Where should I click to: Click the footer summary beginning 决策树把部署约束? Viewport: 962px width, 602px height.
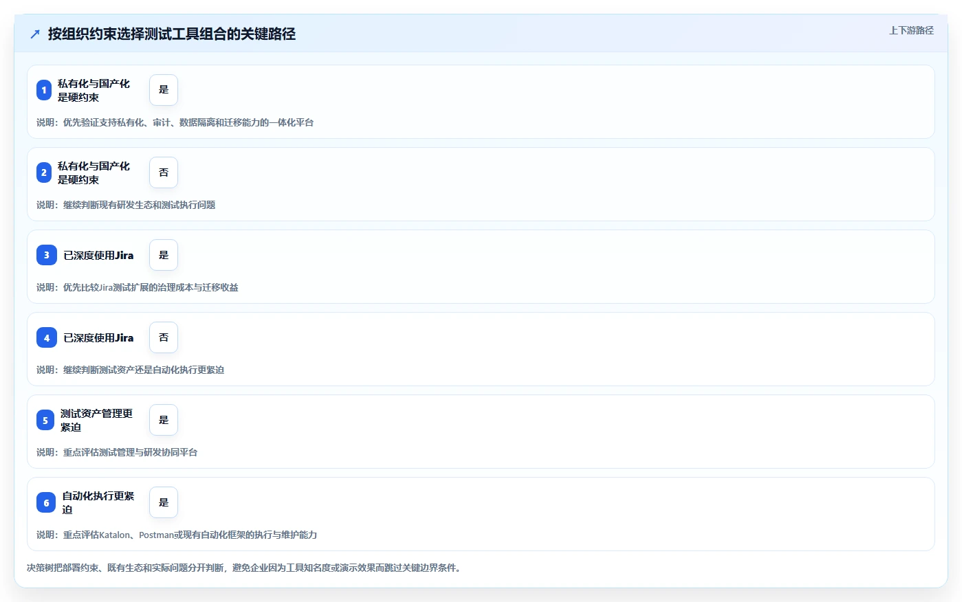coord(244,568)
